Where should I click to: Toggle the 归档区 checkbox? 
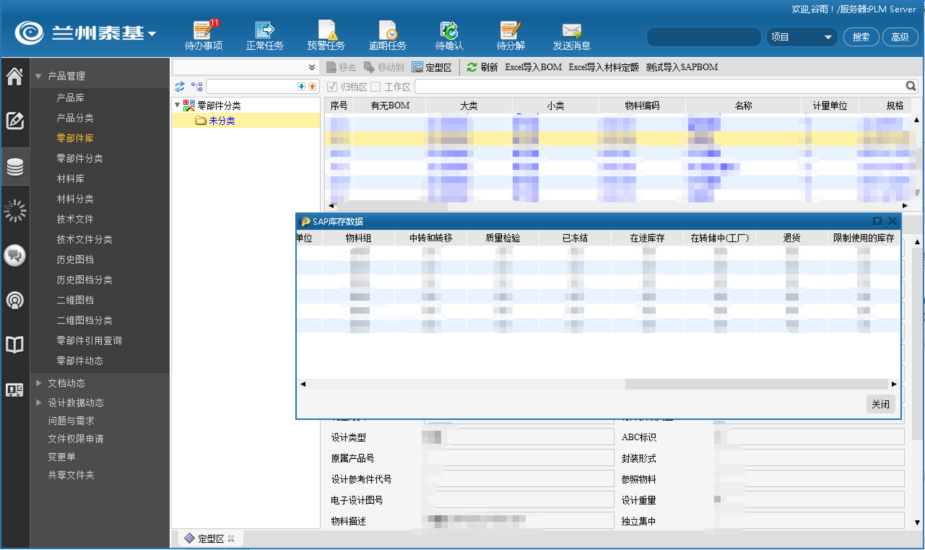click(332, 87)
